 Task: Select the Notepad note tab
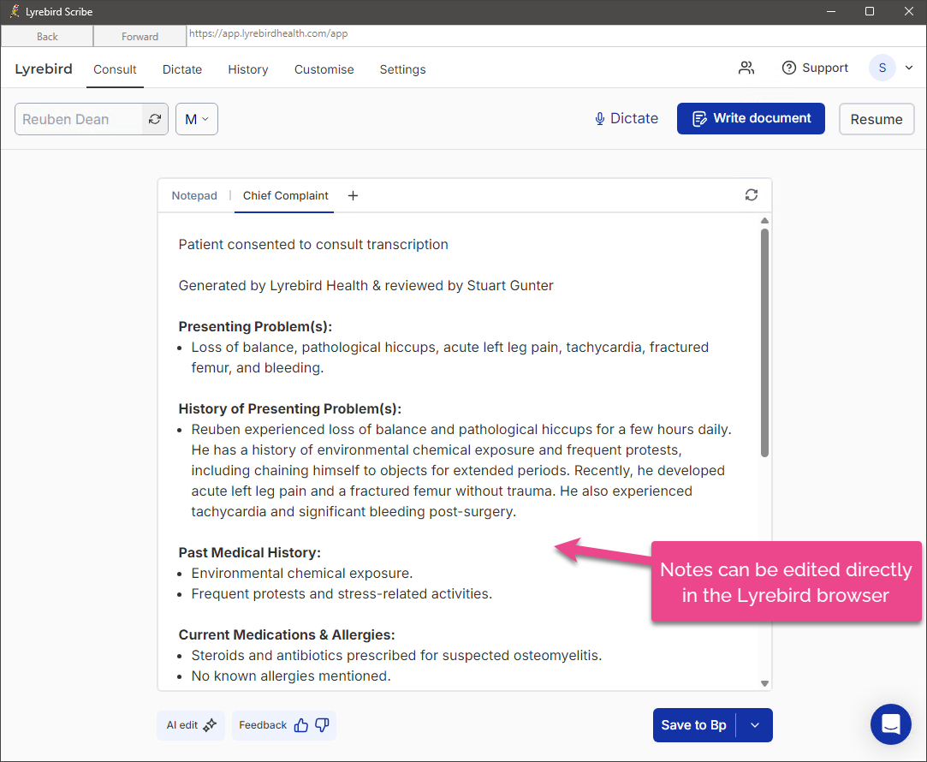coord(194,196)
